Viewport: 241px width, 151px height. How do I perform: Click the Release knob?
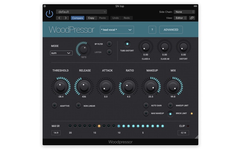[x=84, y=87]
